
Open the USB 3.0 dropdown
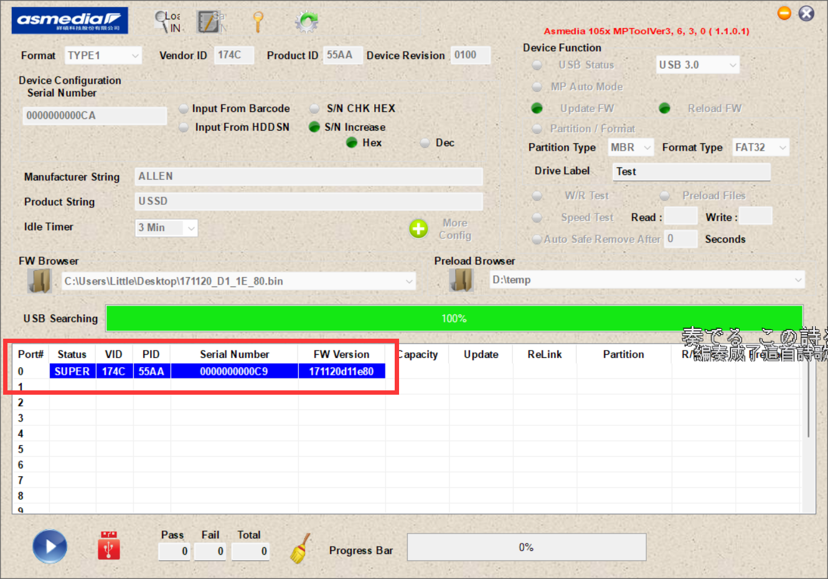tap(698, 65)
